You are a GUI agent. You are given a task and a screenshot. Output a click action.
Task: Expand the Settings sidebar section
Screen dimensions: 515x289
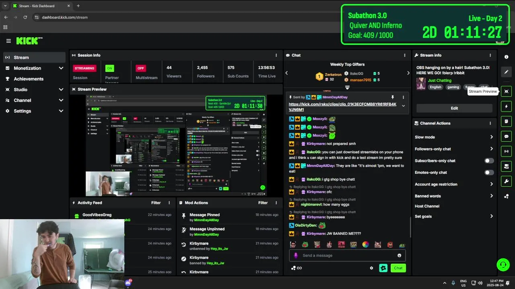click(61, 111)
